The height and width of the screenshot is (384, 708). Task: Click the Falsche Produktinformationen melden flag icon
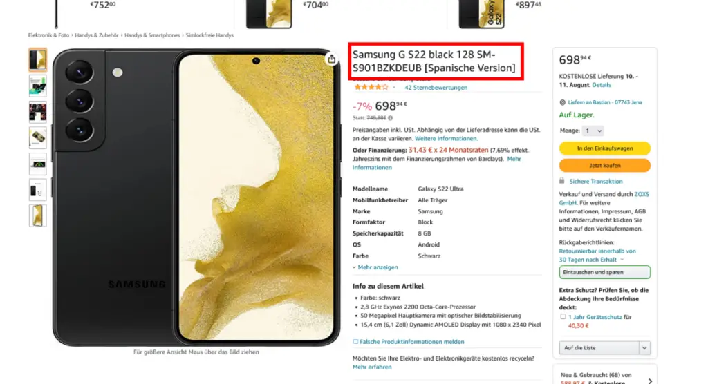(x=355, y=342)
